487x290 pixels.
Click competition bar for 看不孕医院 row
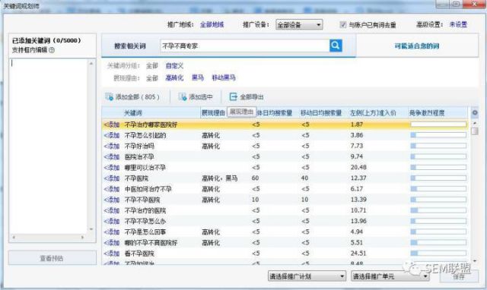coord(438,253)
